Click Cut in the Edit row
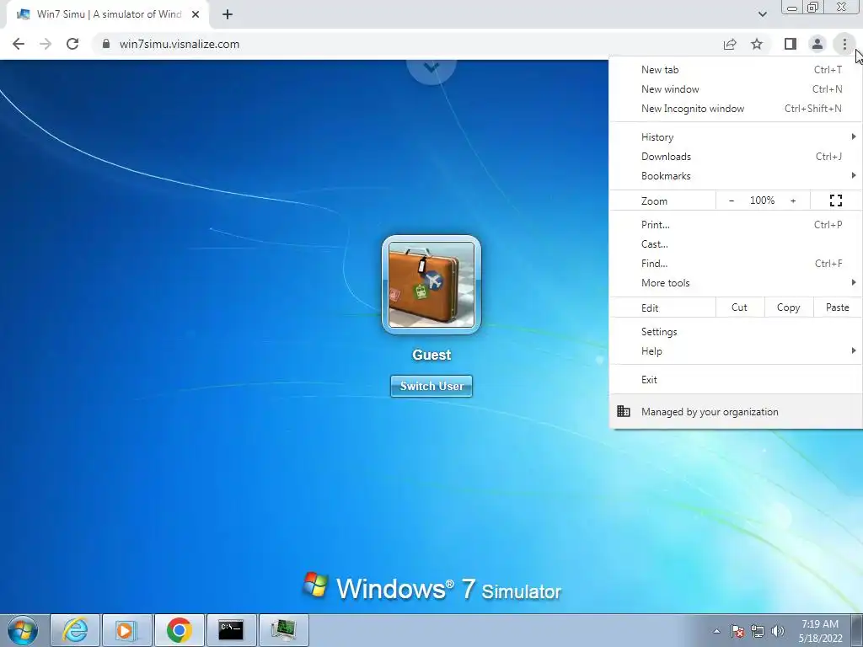The image size is (863, 647). 739,307
